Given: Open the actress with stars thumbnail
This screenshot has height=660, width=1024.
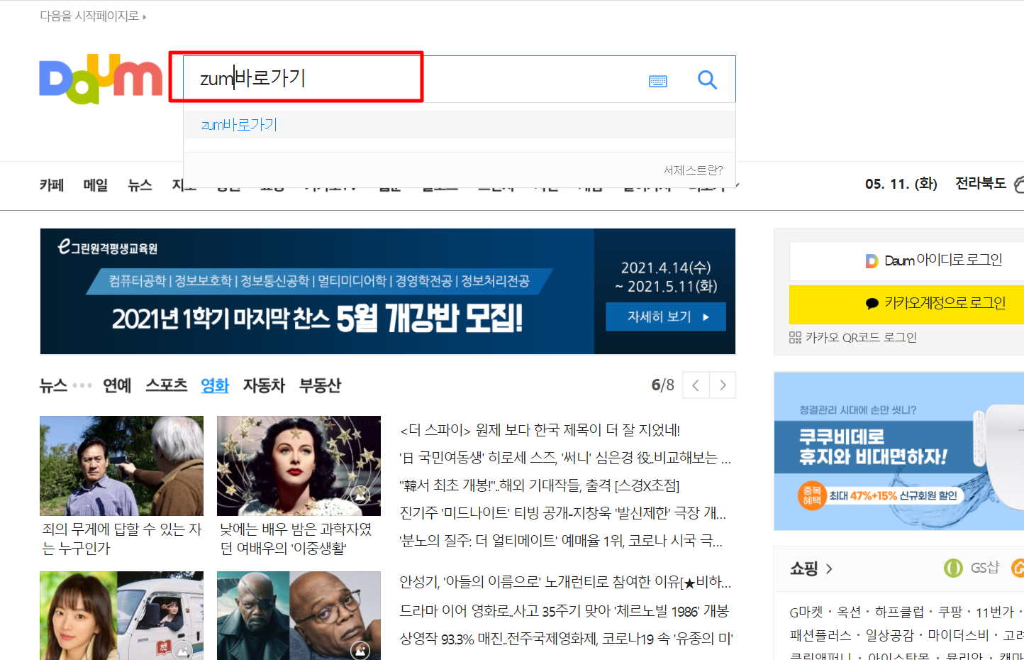Looking at the screenshot, I should coord(299,466).
